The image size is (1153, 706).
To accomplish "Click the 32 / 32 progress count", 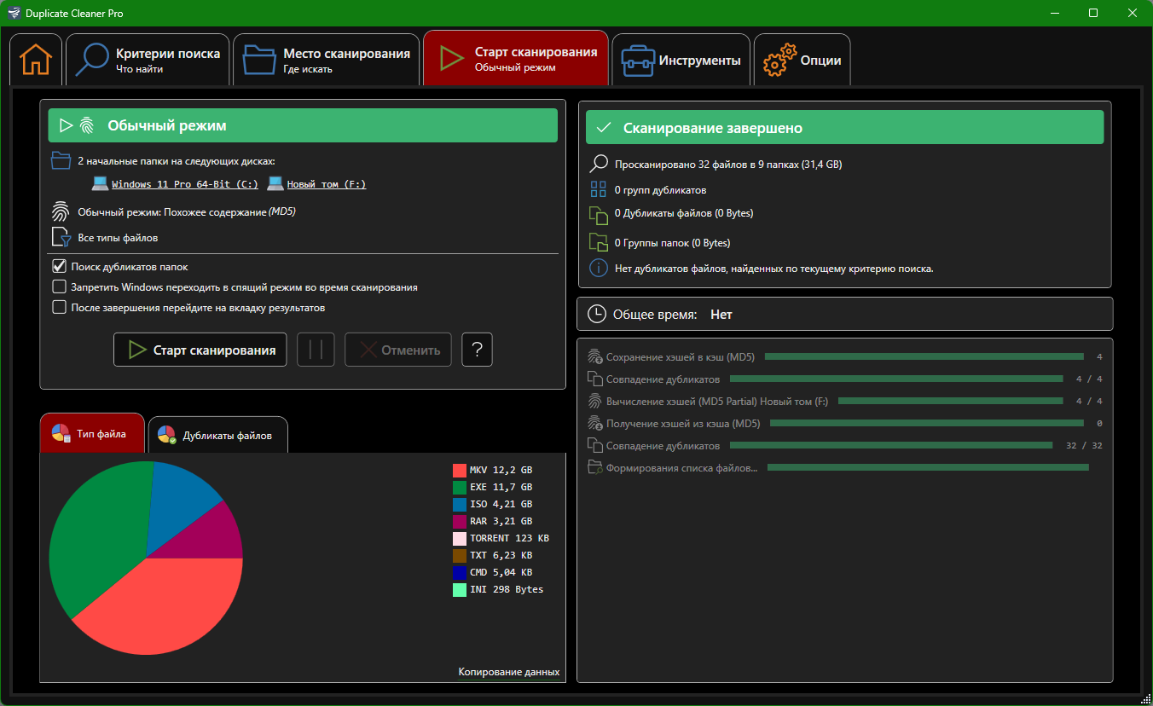I will [x=1084, y=445].
